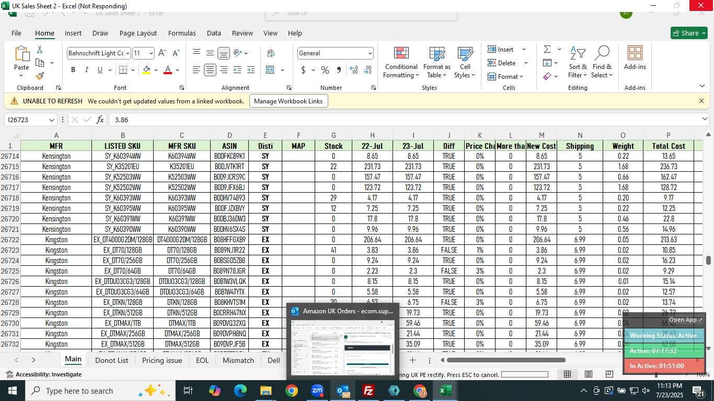Switch to the Formulas ribbon tab
This screenshot has width=714, height=401.
[x=182, y=33]
